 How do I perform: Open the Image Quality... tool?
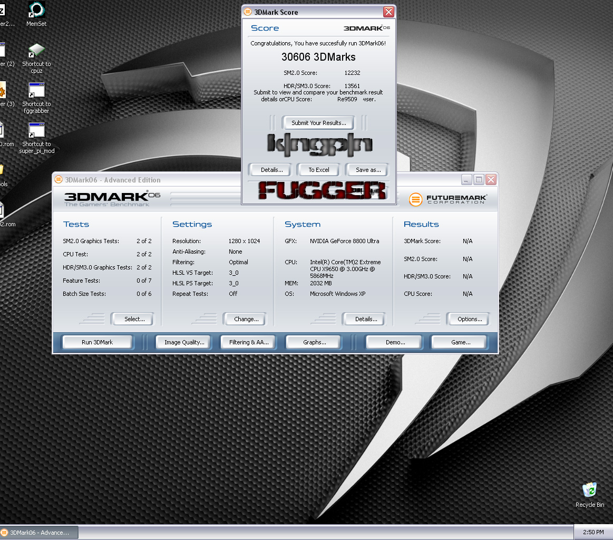[184, 342]
